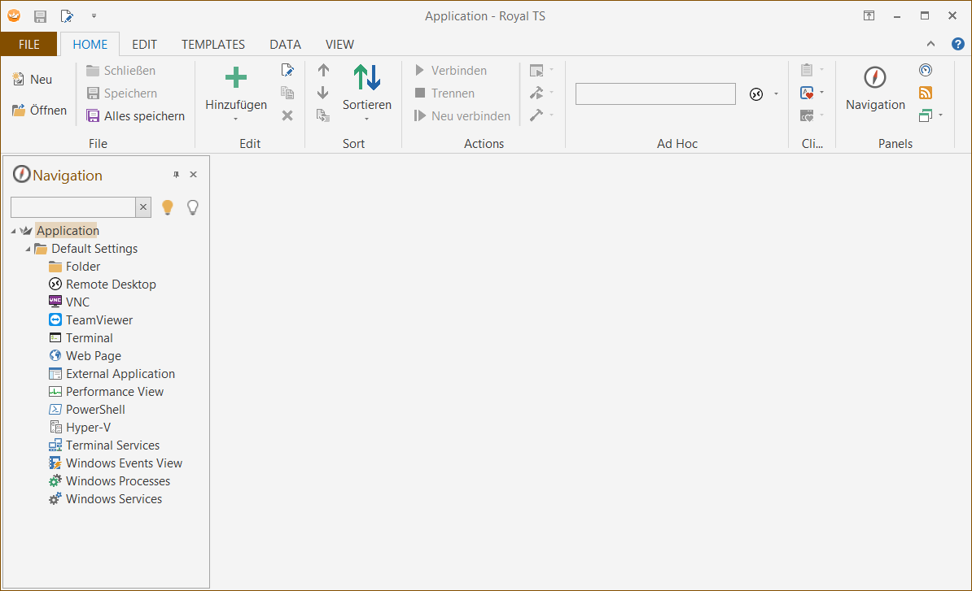
Task: Expand the Hinzufügen dropdown arrow
Action: pyautogui.click(x=235, y=119)
